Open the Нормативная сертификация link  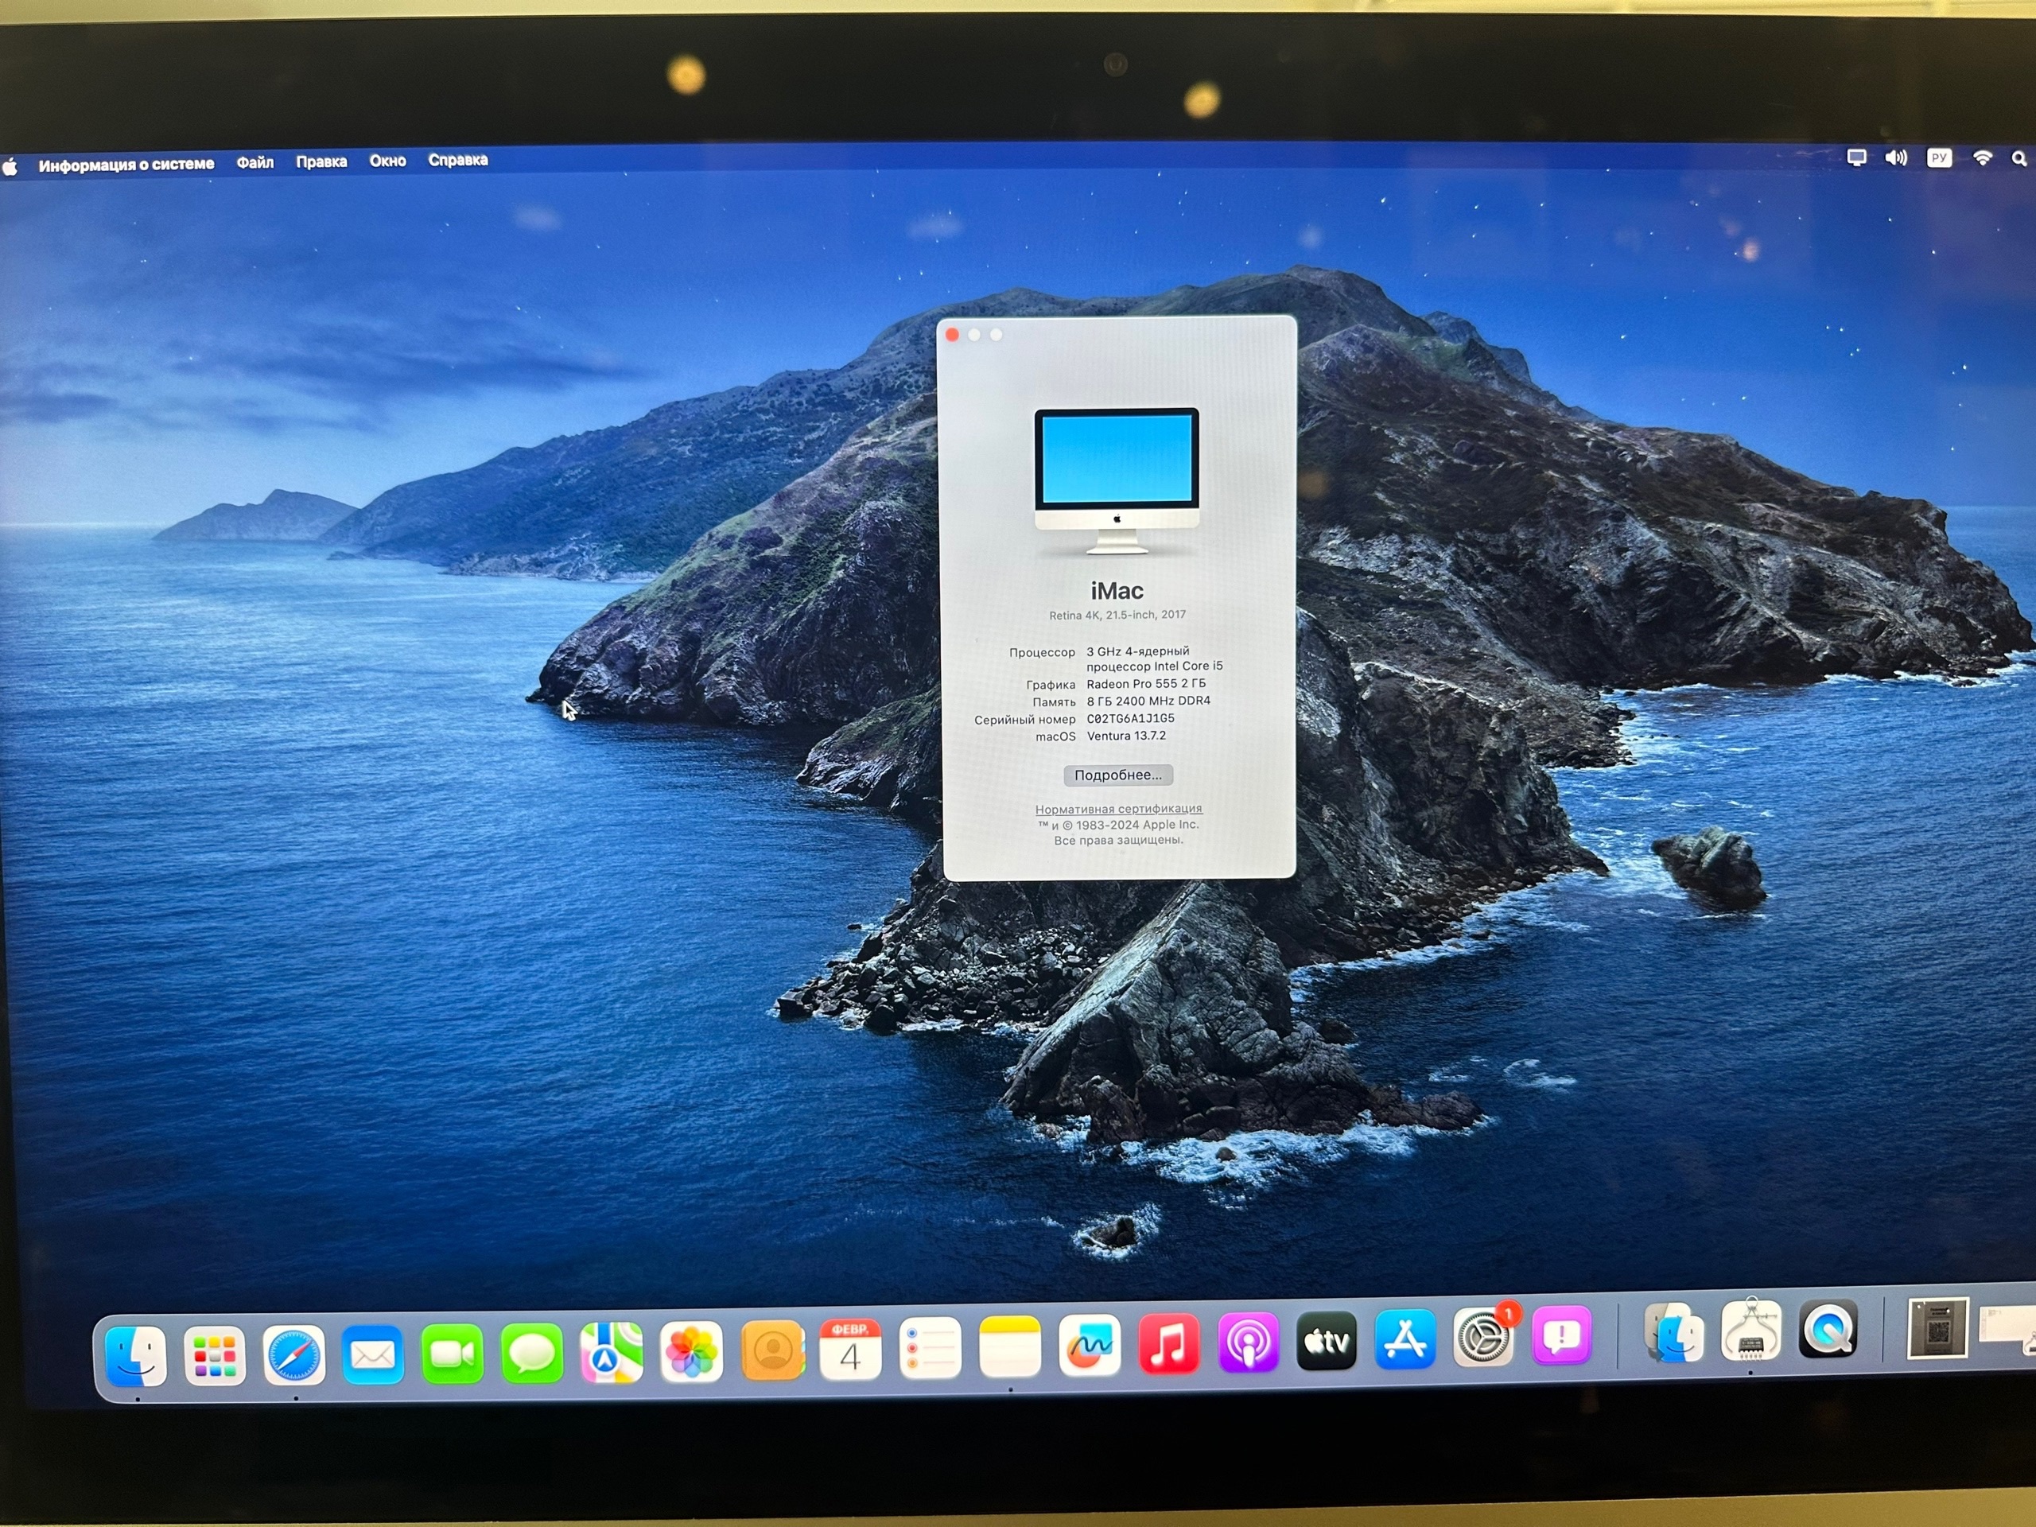click(x=1118, y=809)
